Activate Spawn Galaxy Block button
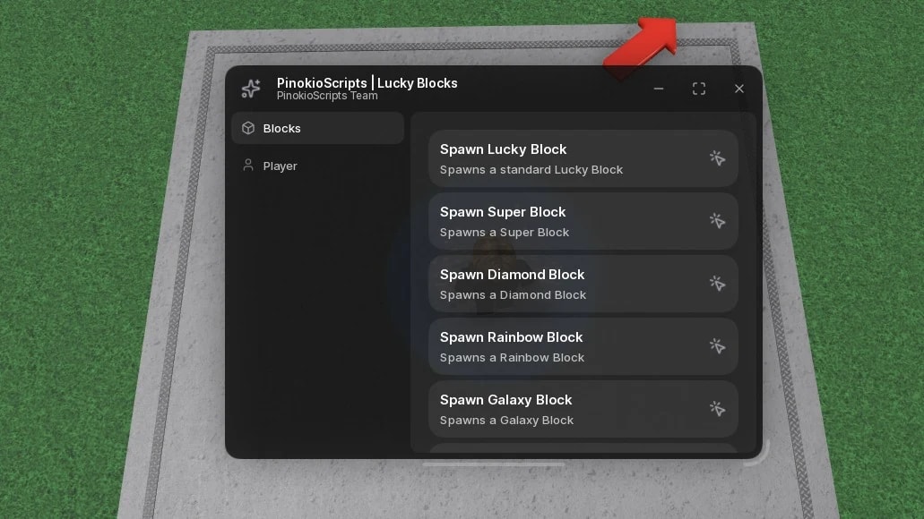924x519 pixels. pyautogui.click(x=583, y=410)
